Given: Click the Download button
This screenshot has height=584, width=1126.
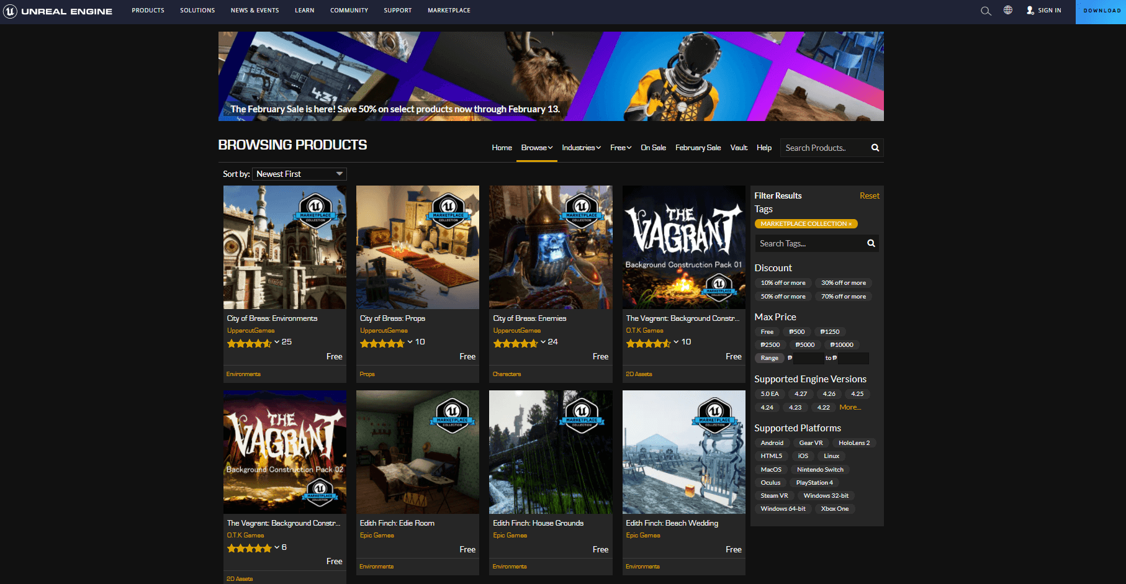Looking at the screenshot, I should pos(1101,11).
